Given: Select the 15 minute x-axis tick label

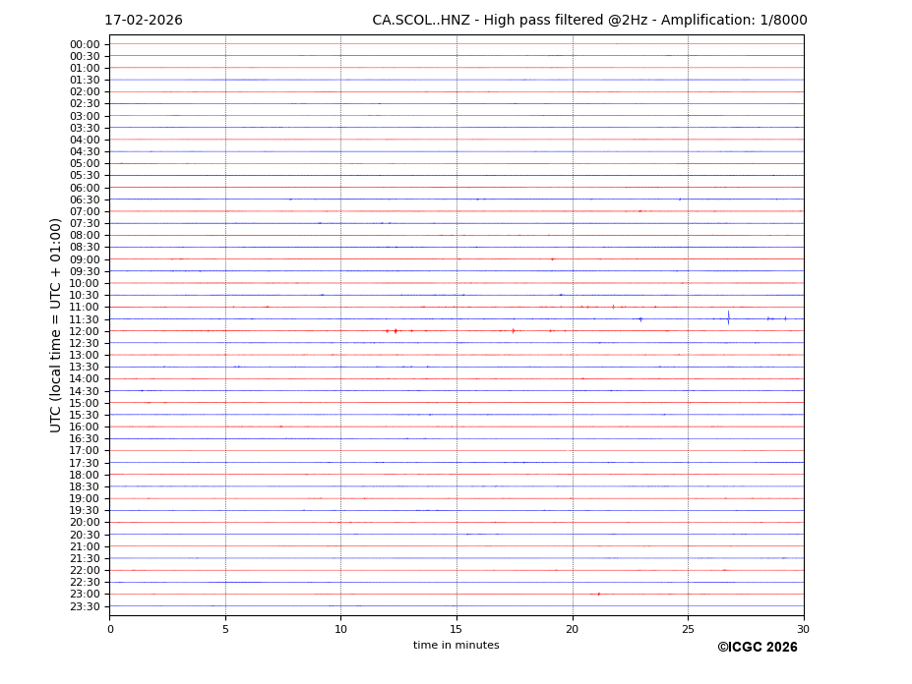Looking at the screenshot, I should [456, 630].
